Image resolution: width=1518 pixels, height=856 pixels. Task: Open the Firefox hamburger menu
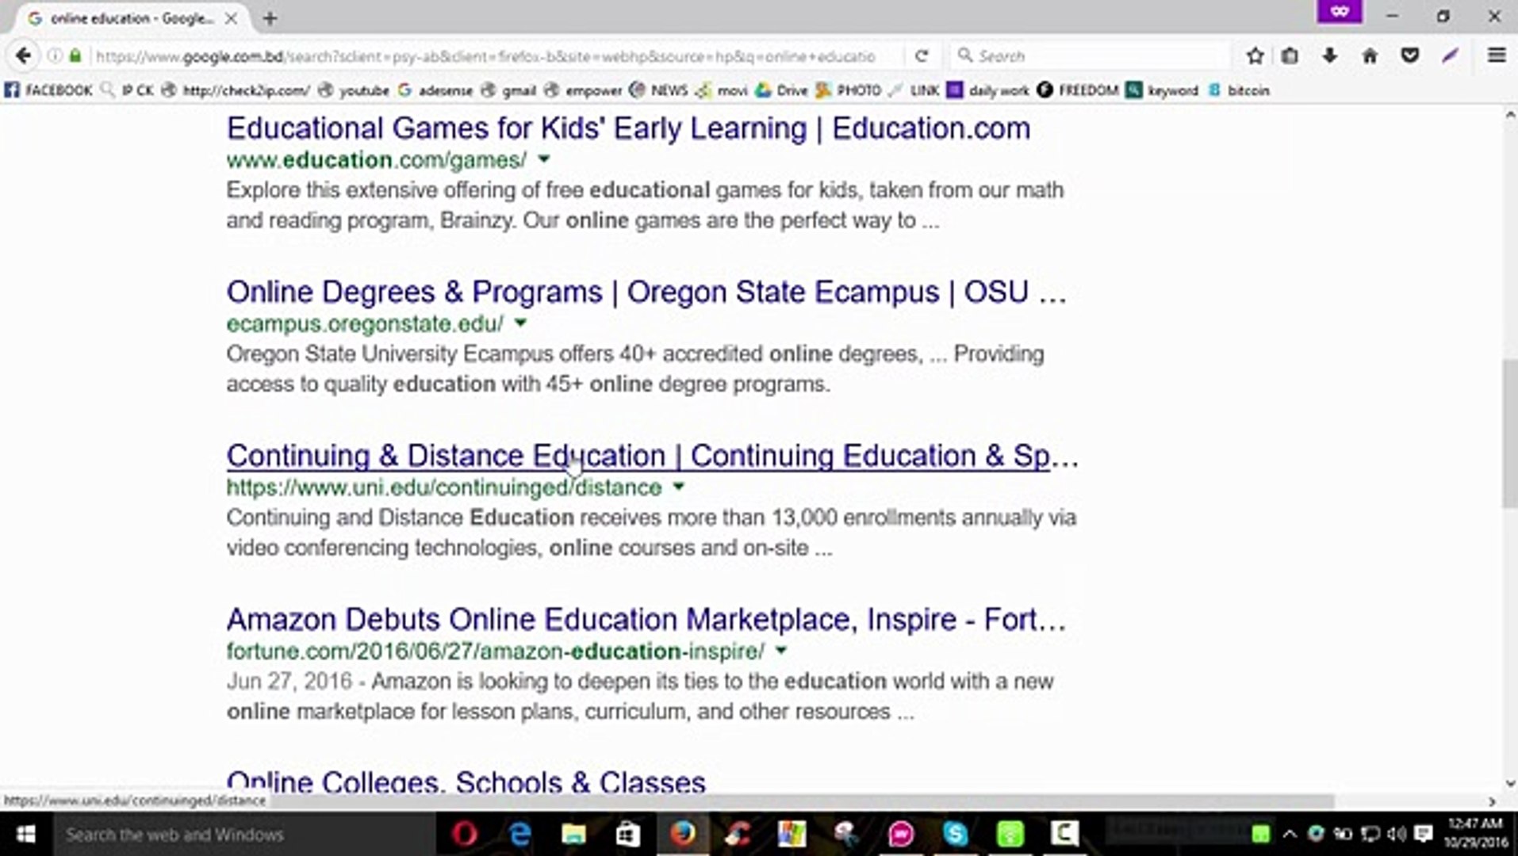coord(1497,55)
